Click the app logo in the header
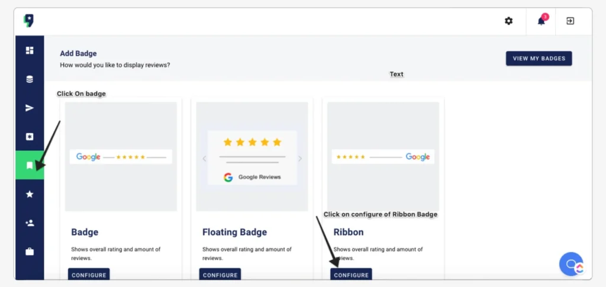The image size is (606, 287). 28,21
